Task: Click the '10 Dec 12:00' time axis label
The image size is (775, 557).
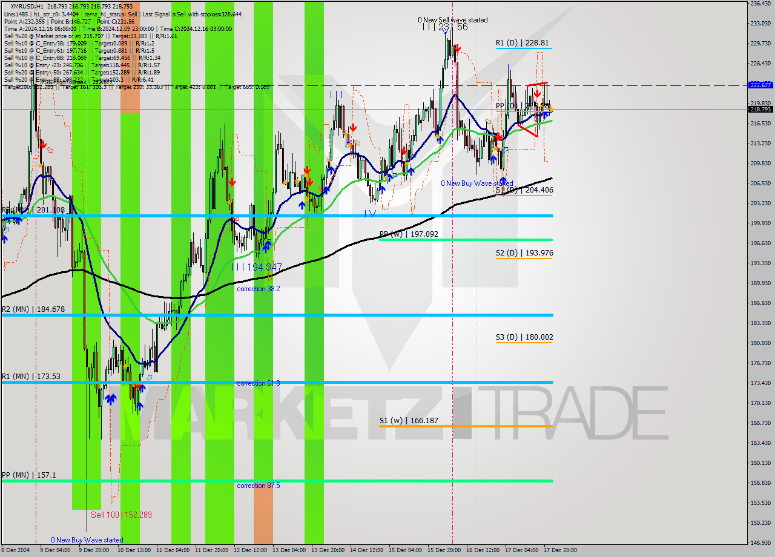Action: pos(133,550)
